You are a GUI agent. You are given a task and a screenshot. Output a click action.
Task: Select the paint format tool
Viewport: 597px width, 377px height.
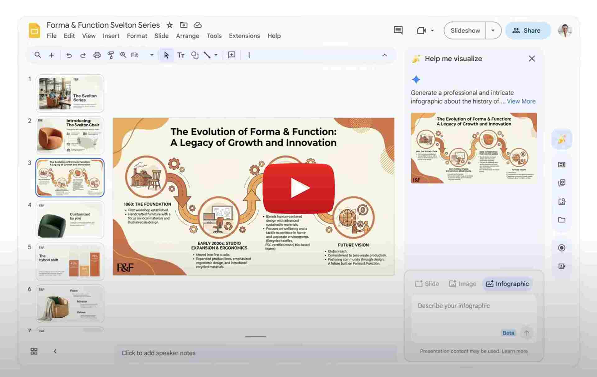[x=110, y=55]
